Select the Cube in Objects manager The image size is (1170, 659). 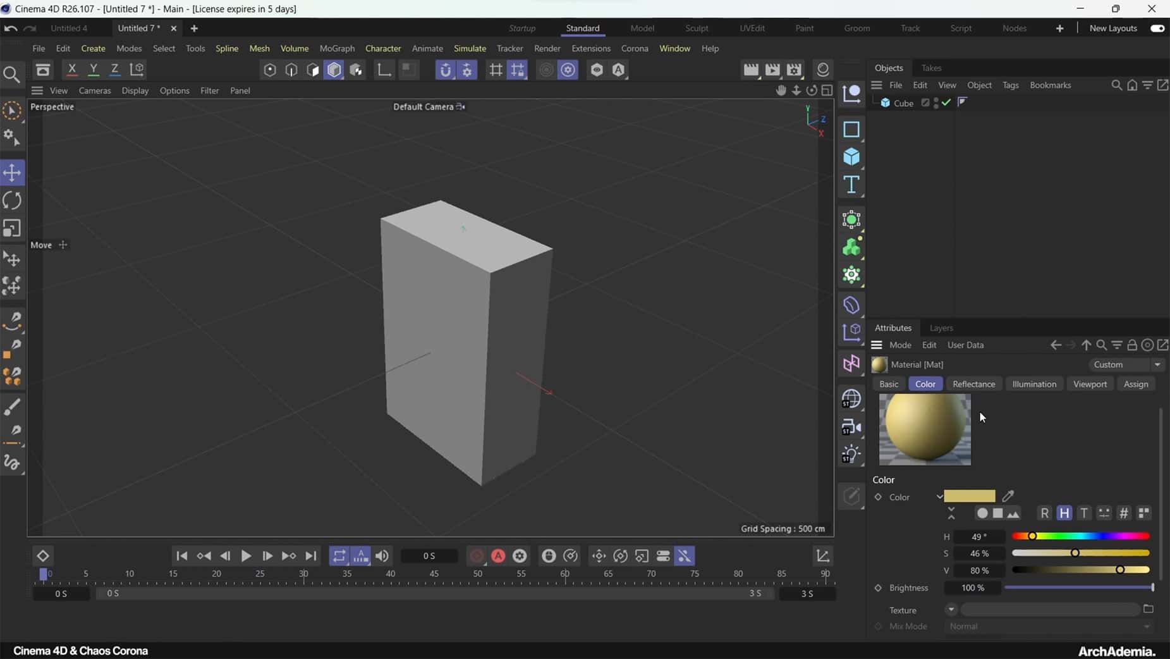click(x=903, y=103)
